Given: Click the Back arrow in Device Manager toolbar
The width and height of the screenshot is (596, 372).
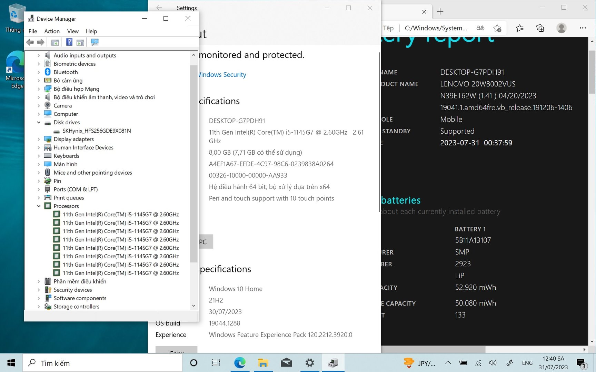Looking at the screenshot, I should 30,42.
